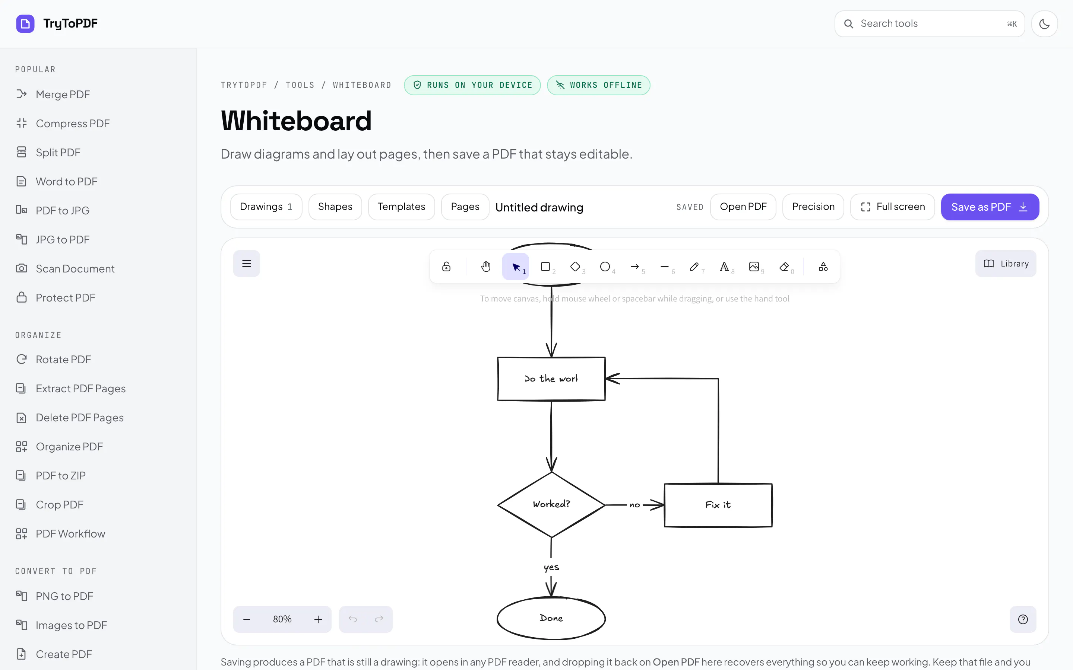Open the Library panel
This screenshot has width=1073, height=670.
click(x=1006, y=264)
